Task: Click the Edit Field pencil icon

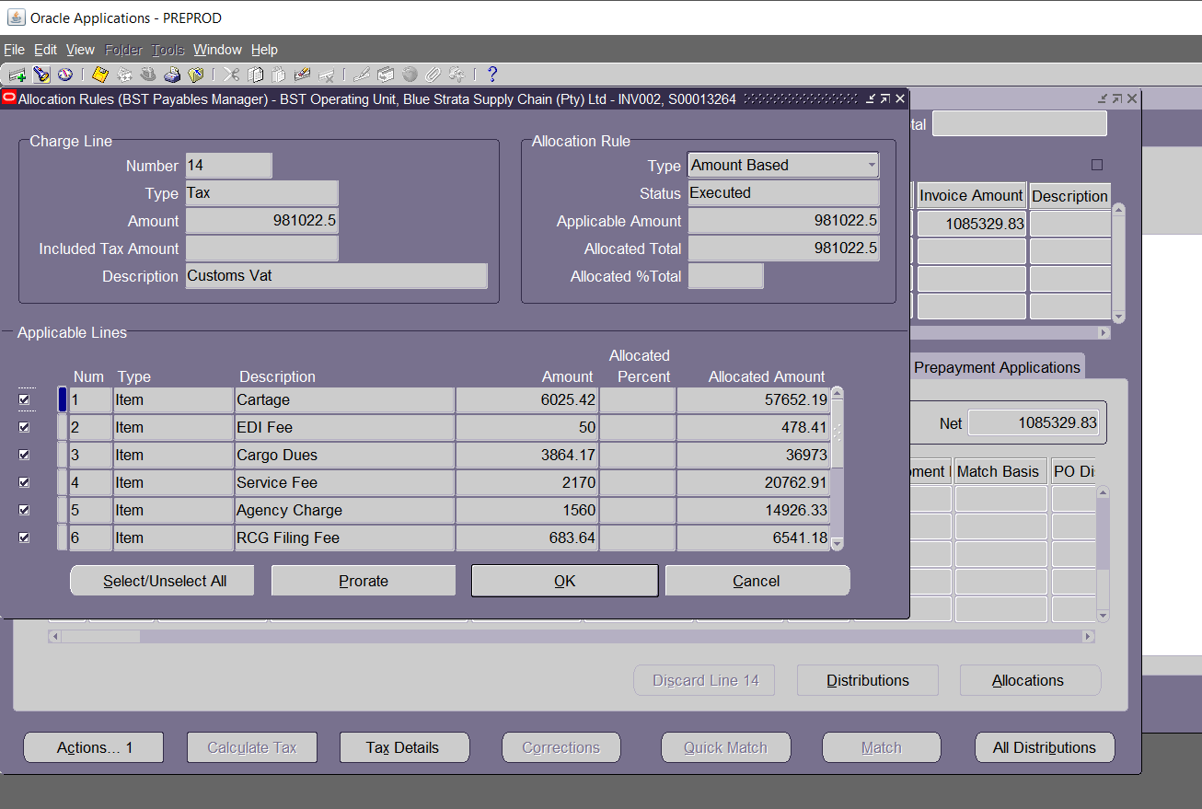Action: click(362, 75)
